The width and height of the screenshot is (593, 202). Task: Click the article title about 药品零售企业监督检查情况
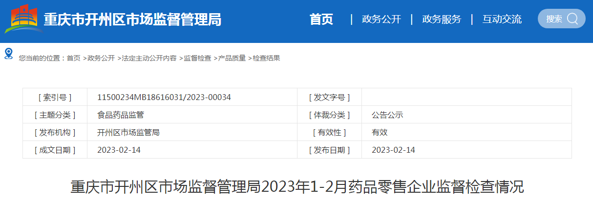pyautogui.click(x=297, y=186)
